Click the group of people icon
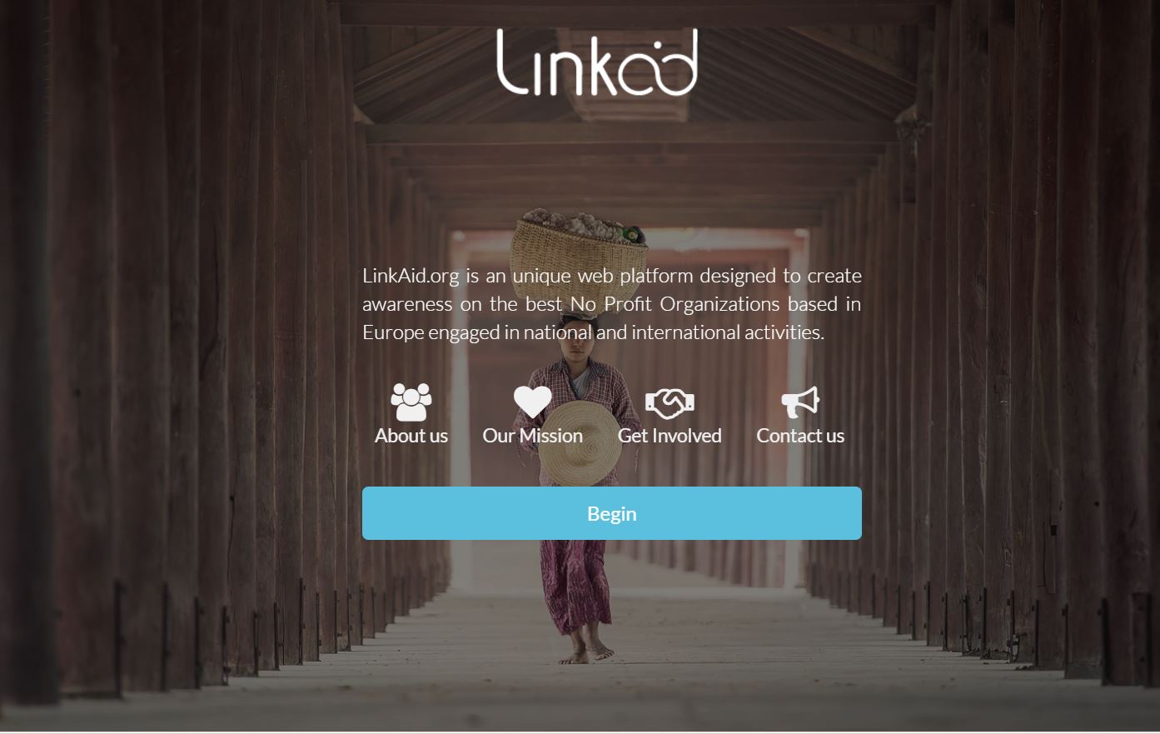Image resolution: width=1160 pixels, height=734 pixels. (411, 402)
